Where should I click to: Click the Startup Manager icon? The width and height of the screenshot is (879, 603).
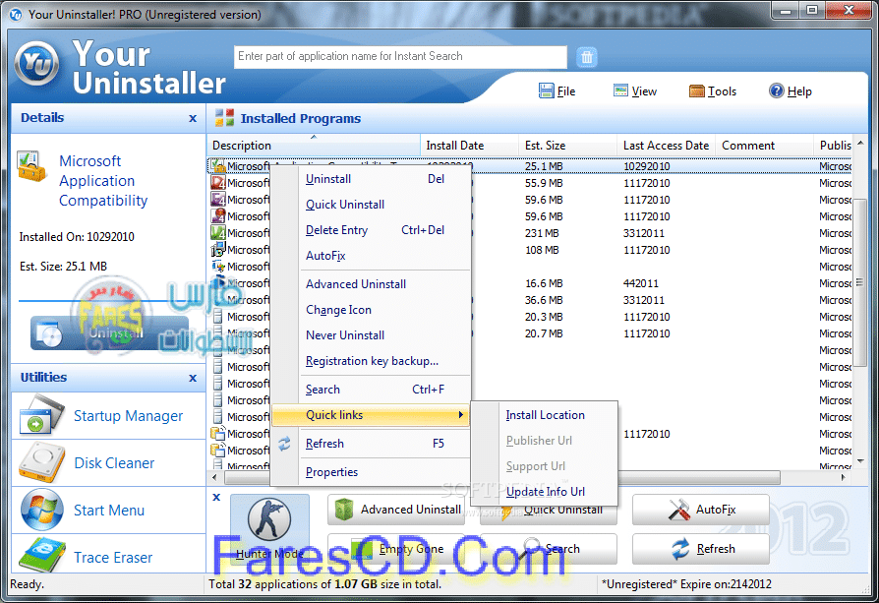tap(41, 416)
